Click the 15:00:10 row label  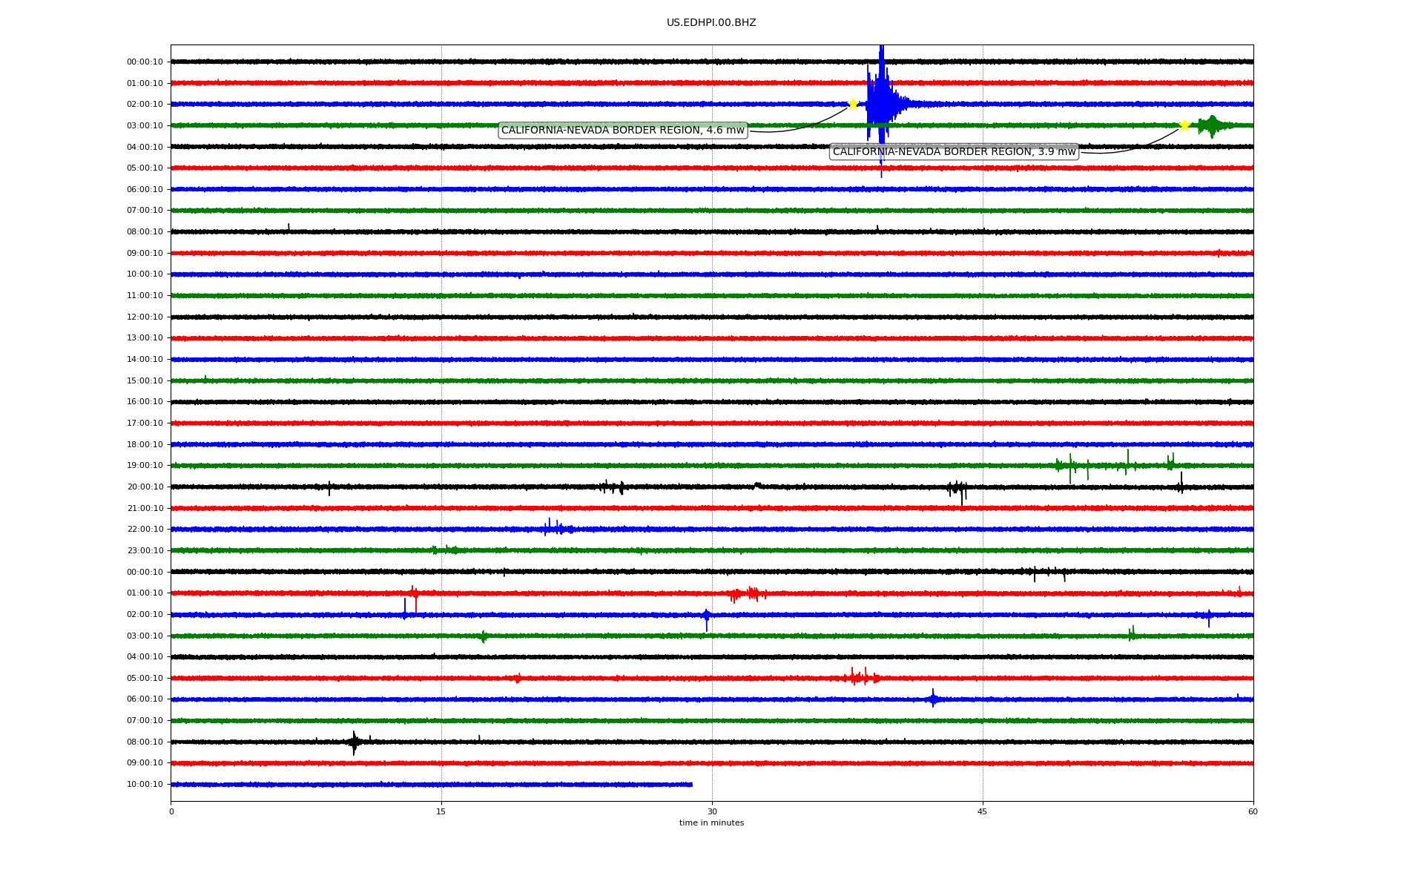(x=145, y=381)
